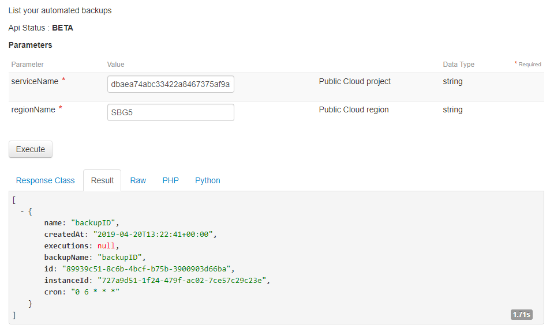Show the PHP code tab

[x=170, y=180]
